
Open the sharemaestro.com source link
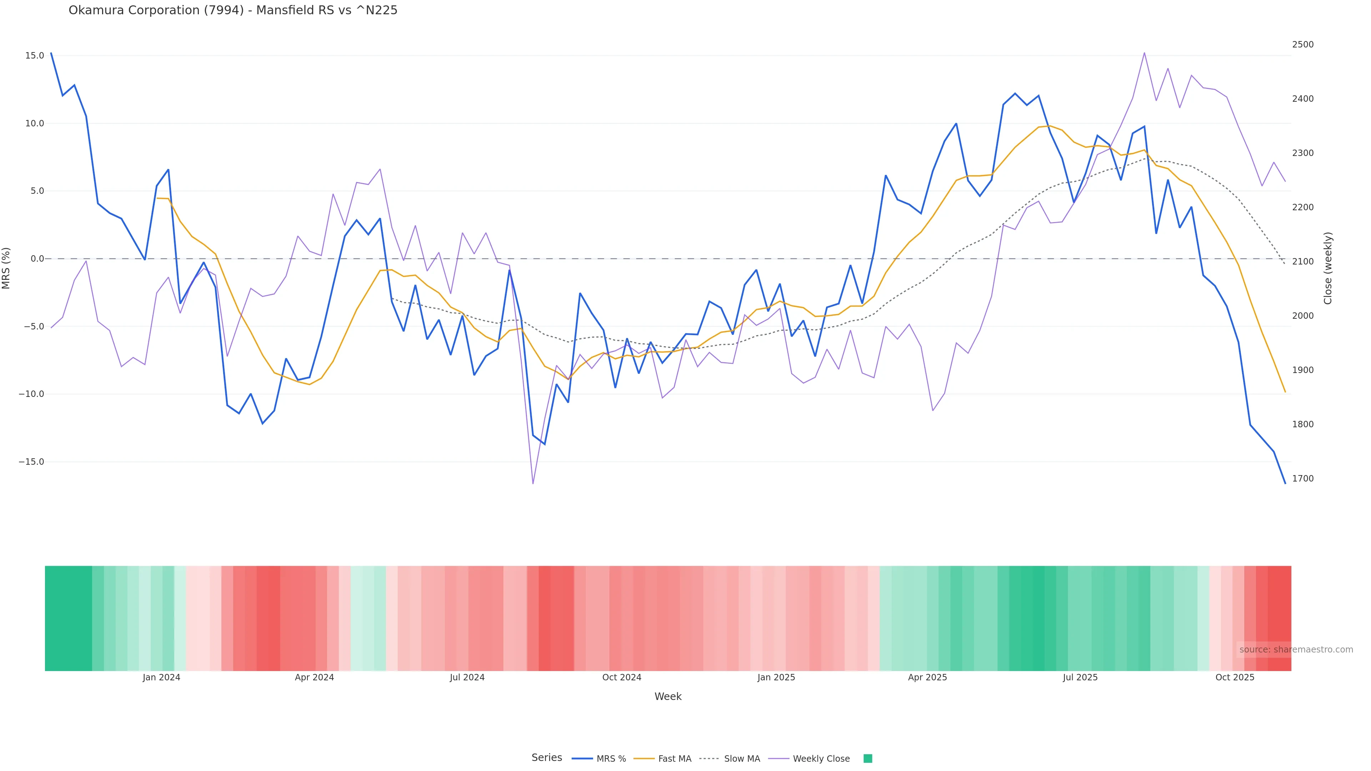click(1295, 650)
